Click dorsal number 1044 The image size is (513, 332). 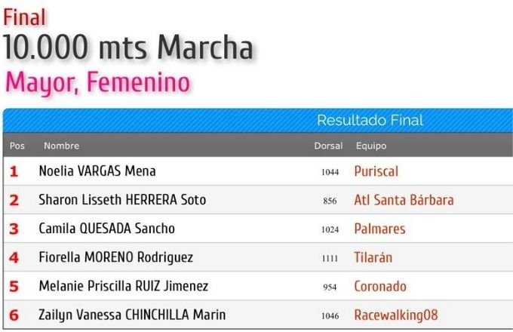330,172
